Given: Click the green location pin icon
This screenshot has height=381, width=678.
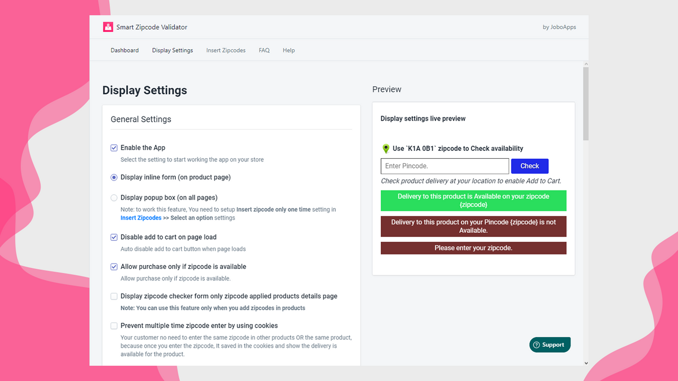Looking at the screenshot, I should pos(386,149).
